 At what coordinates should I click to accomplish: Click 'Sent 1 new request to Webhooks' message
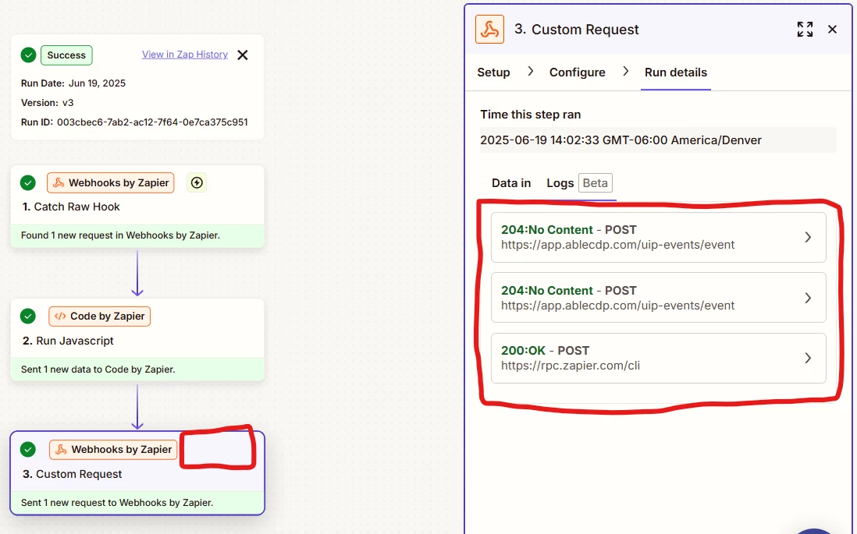point(117,503)
